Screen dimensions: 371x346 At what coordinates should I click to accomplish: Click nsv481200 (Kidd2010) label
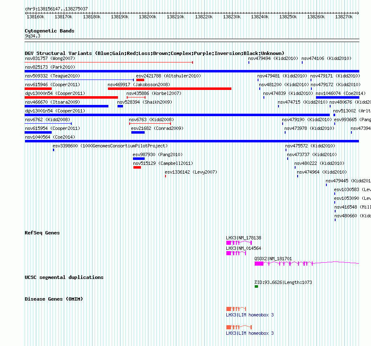click(x=284, y=85)
